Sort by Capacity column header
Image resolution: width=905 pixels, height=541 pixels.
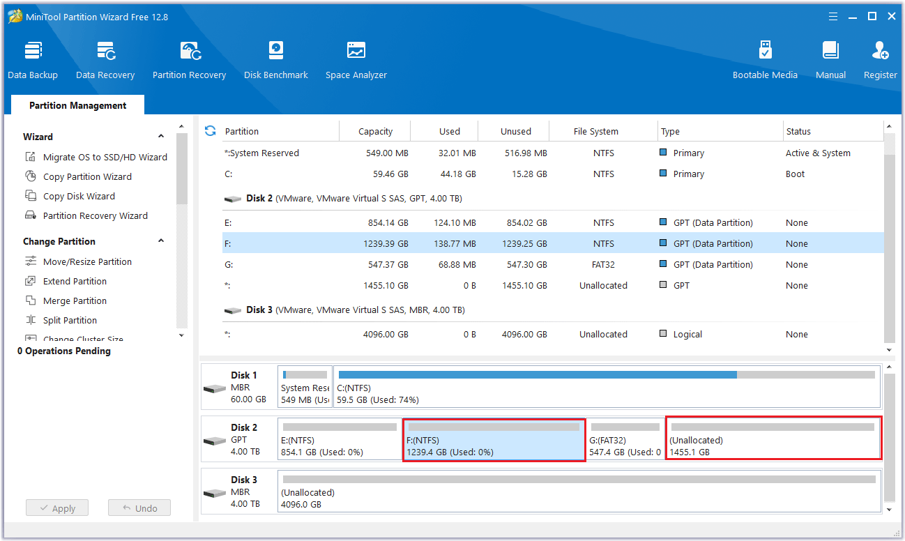[375, 131]
